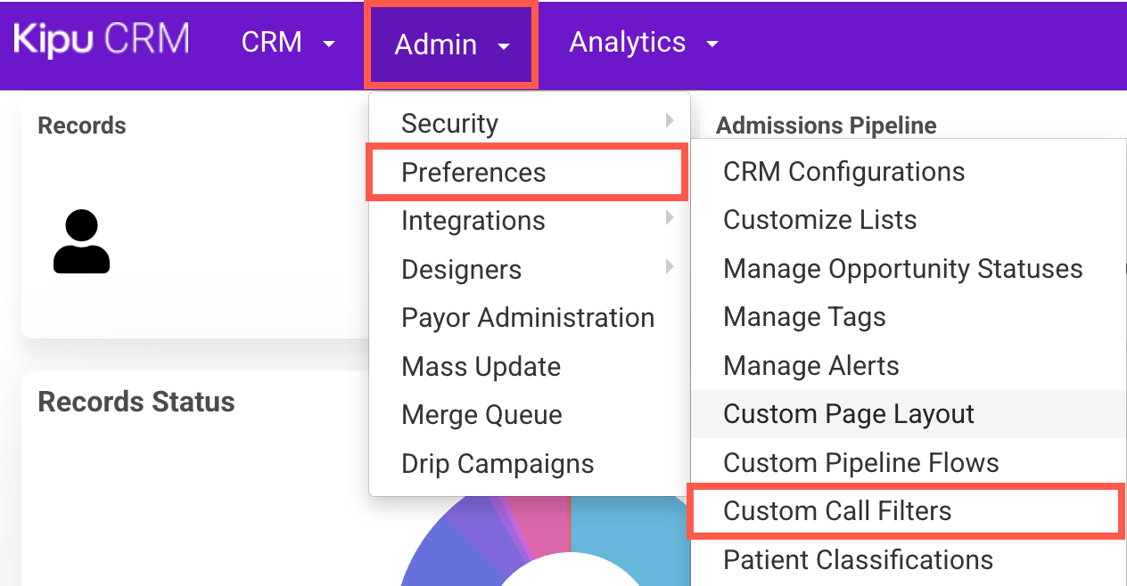Go to Drip Campaigns
The width and height of the screenshot is (1127, 586).
coord(498,463)
